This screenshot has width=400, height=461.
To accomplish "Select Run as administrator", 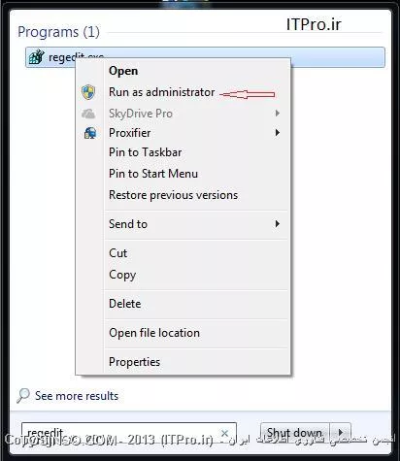I will 162,92.
